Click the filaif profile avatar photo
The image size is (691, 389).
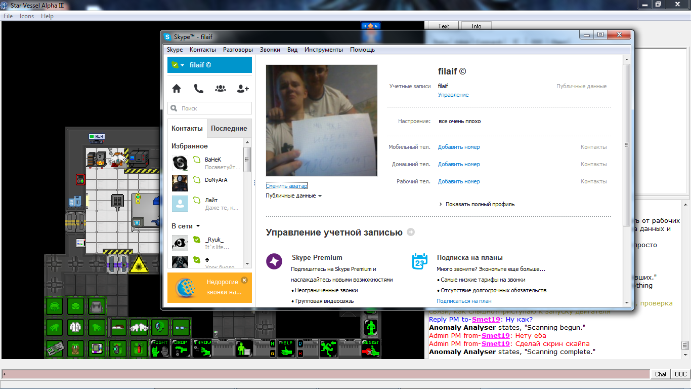(322, 121)
